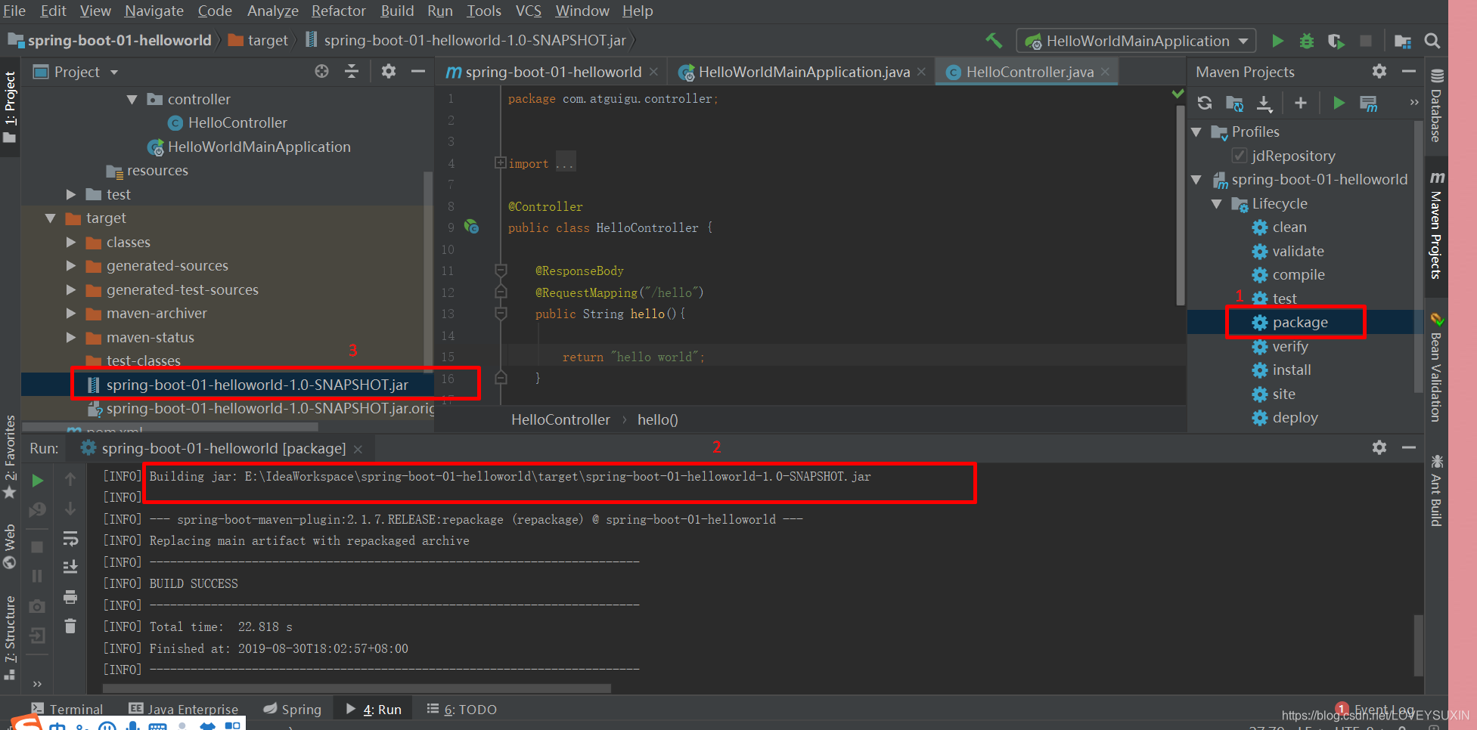The width and height of the screenshot is (1477, 730).
Task: Open the Project view dropdown
Action: (114, 73)
